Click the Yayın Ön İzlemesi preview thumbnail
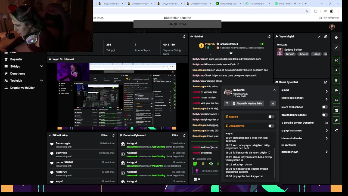This screenshot has width=348, height=196. click(x=117, y=96)
